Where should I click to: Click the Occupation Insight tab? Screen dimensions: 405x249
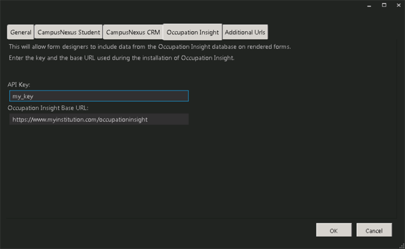[x=192, y=32]
